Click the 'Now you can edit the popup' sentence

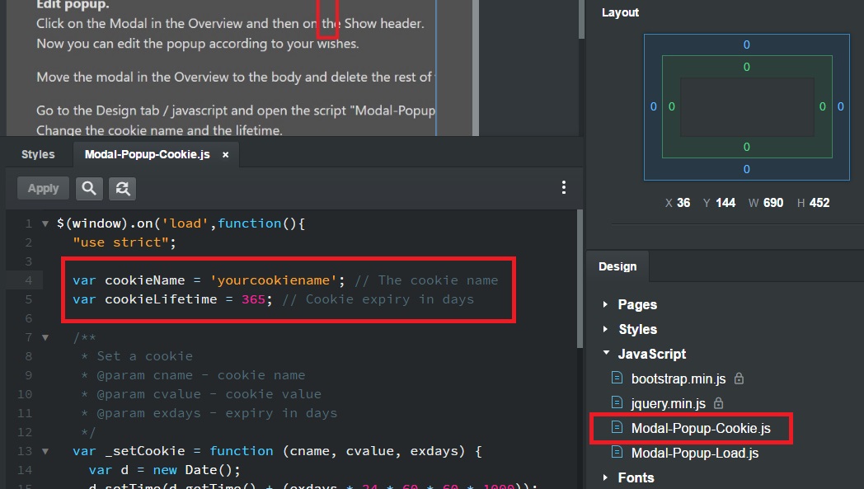[198, 44]
